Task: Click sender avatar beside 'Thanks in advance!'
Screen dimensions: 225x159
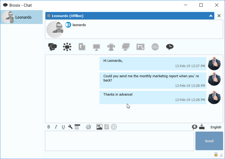Action: point(214,97)
